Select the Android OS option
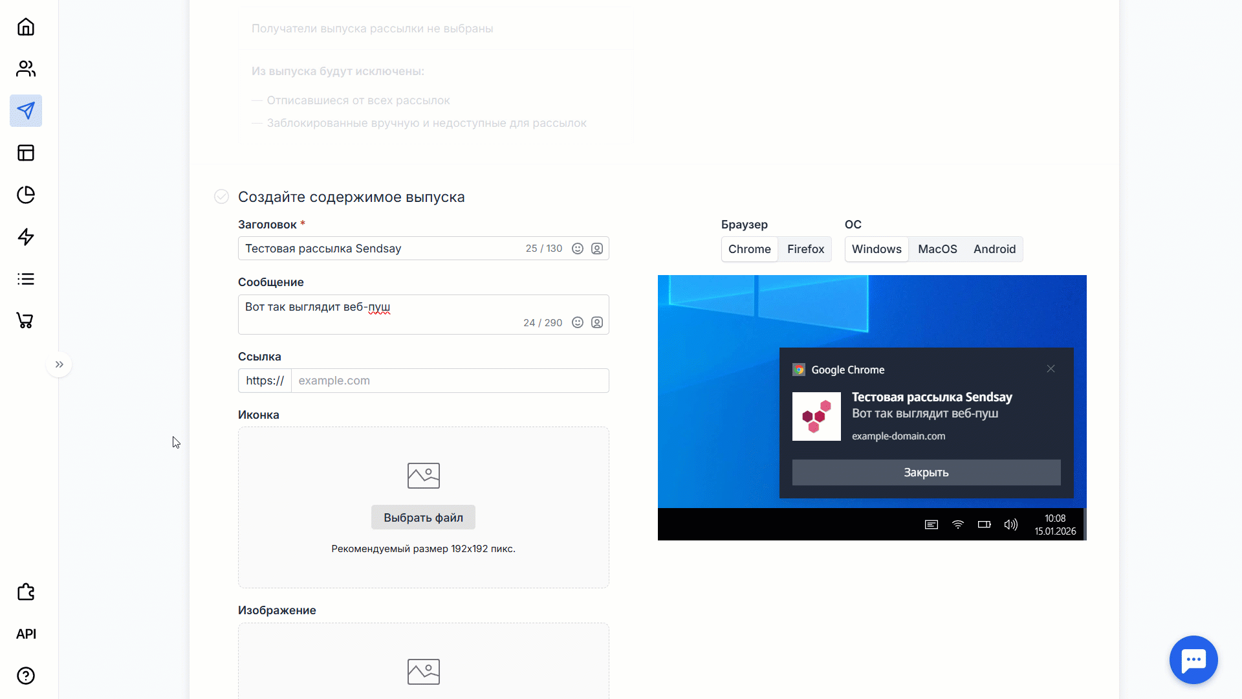Viewport: 1242px width, 699px height. pos(994,249)
